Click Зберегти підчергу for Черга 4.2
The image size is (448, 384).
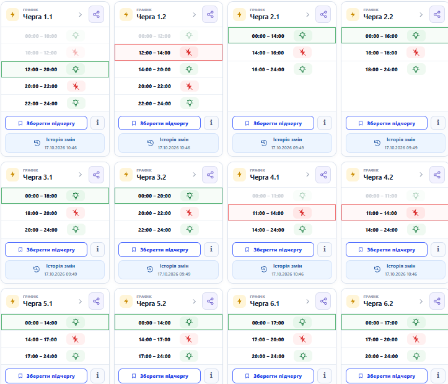tap(387, 250)
